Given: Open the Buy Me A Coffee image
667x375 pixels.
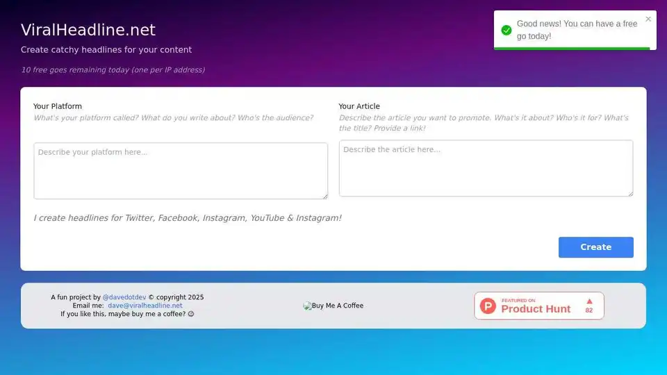Looking at the screenshot, I should click(x=333, y=306).
